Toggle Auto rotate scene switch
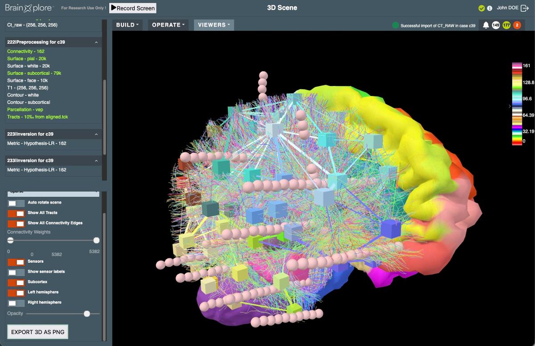535x346 pixels. (x=16, y=203)
